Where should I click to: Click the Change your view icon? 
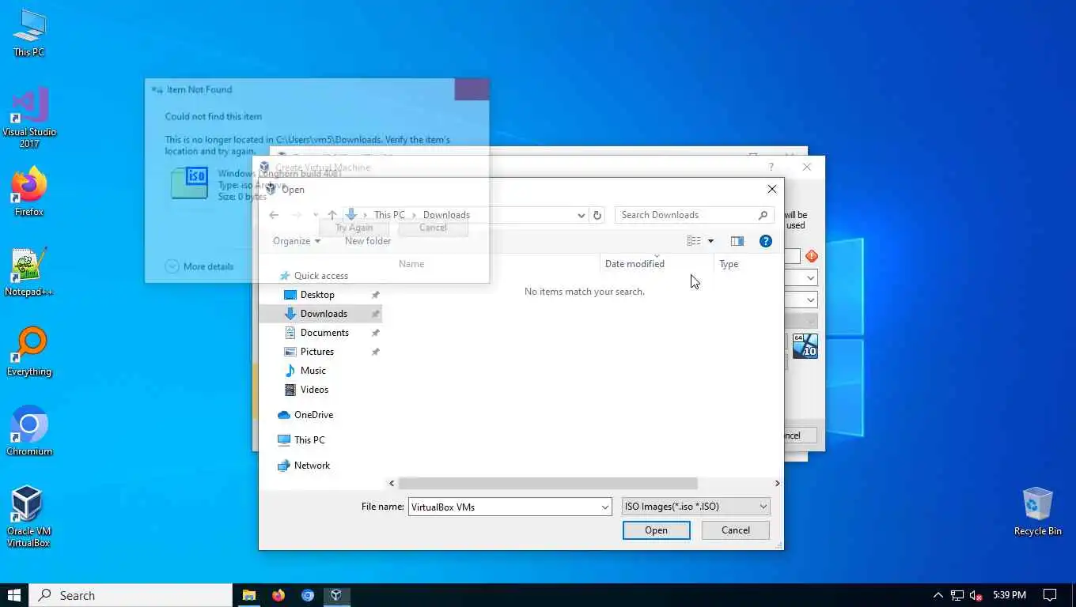coord(694,241)
